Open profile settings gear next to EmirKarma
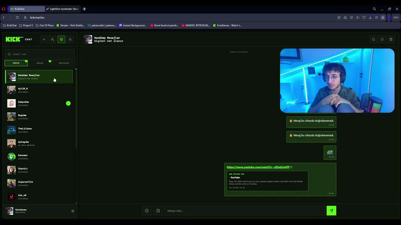The height and width of the screenshot is (225, 401). 73,211
